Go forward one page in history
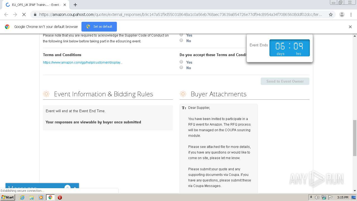357x201 pixels. (x=15, y=15)
